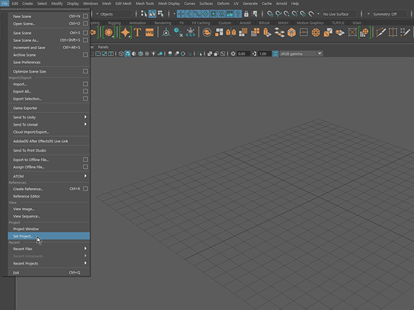This screenshot has height=310, width=414.
Task: Switch to the MASH shelf tab
Action: [283, 23]
